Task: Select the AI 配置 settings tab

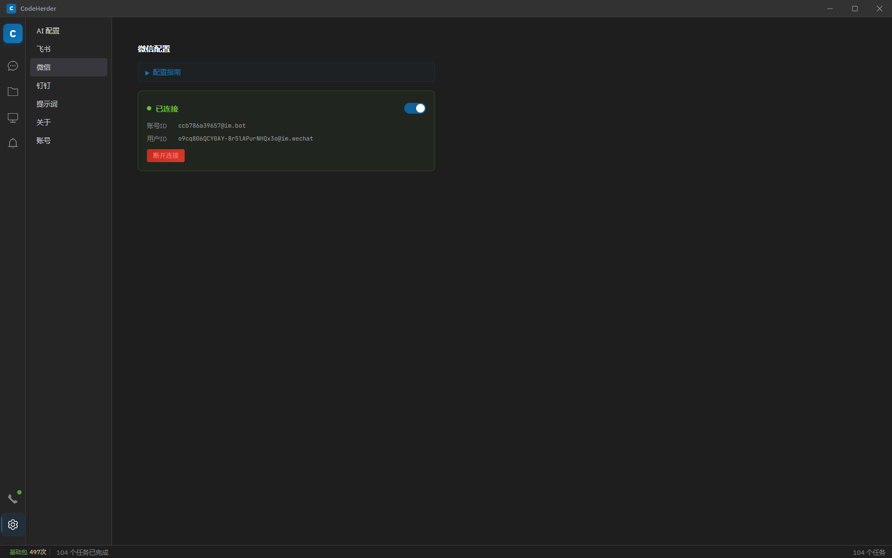Action: pyautogui.click(x=68, y=31)
